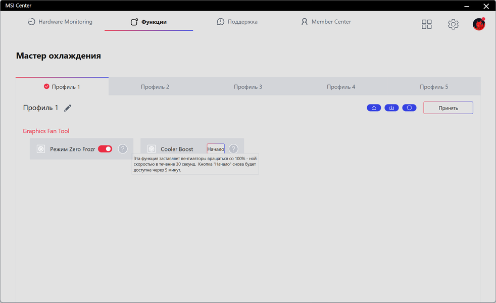This screenshot has width=496, height=303.
Task: Click the blue import profile icon
Action: coord(391,108)
